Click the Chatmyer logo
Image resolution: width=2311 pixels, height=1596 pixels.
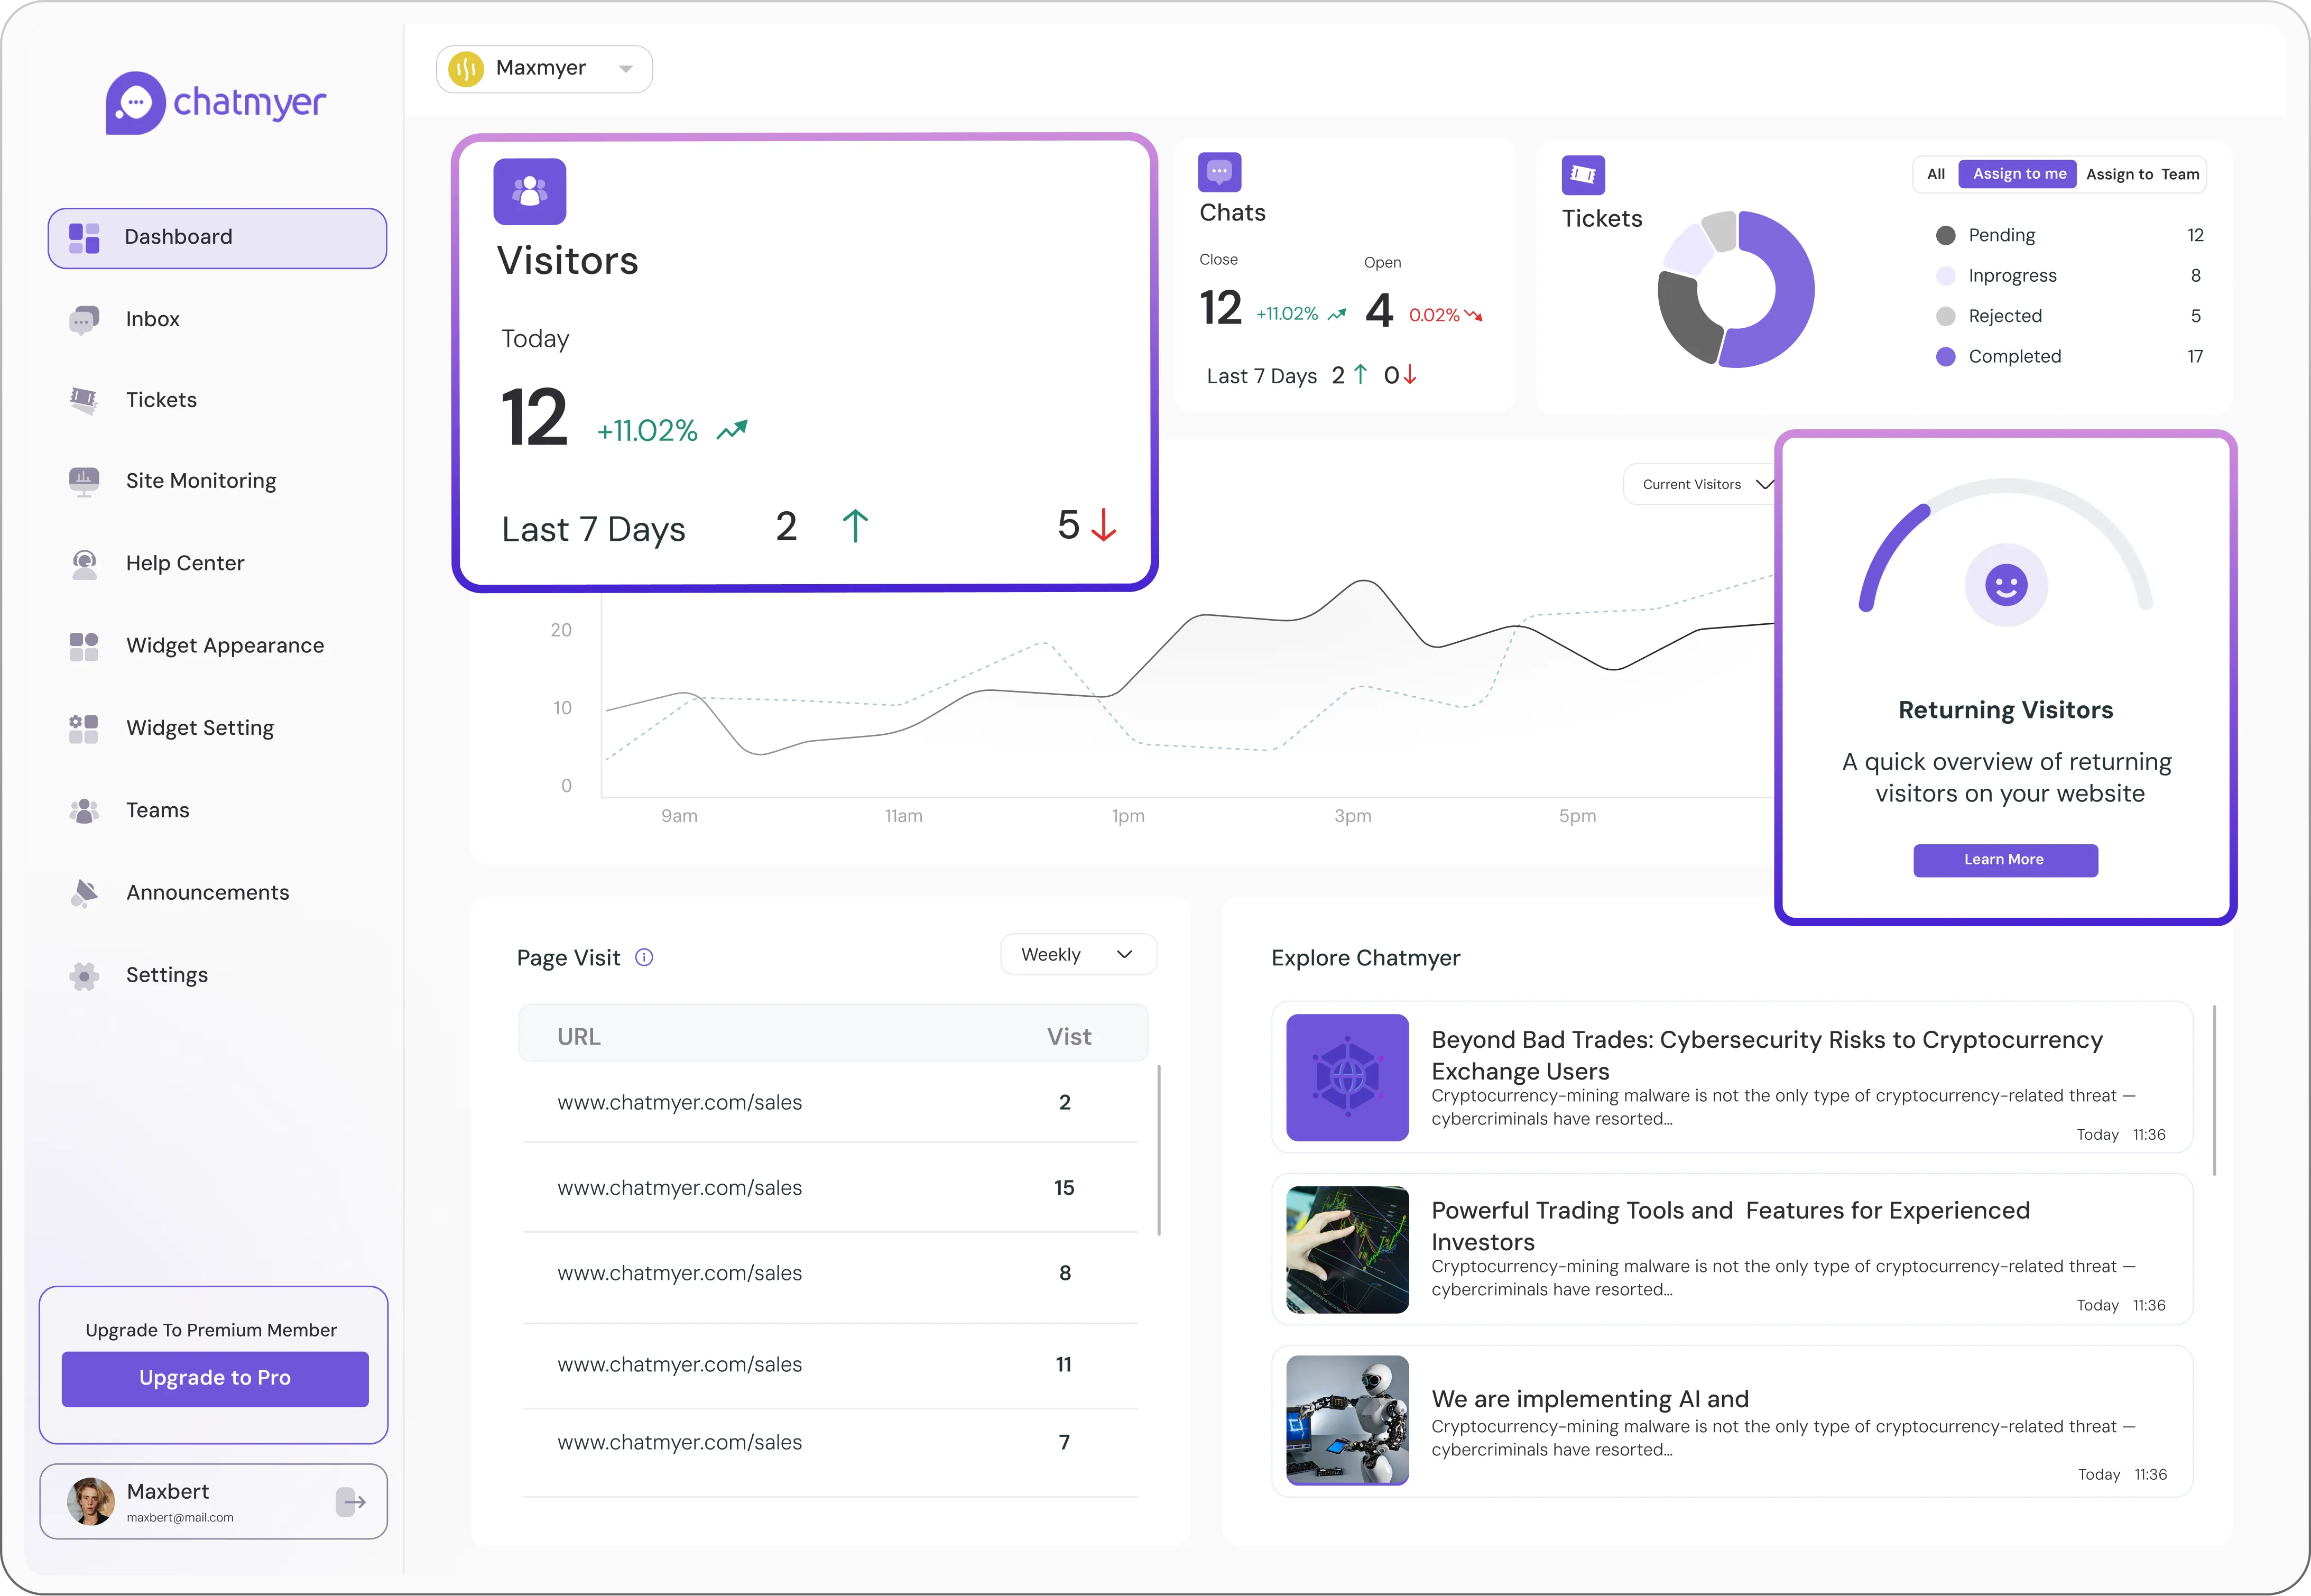pyautogui.click(x=215, y=101)
